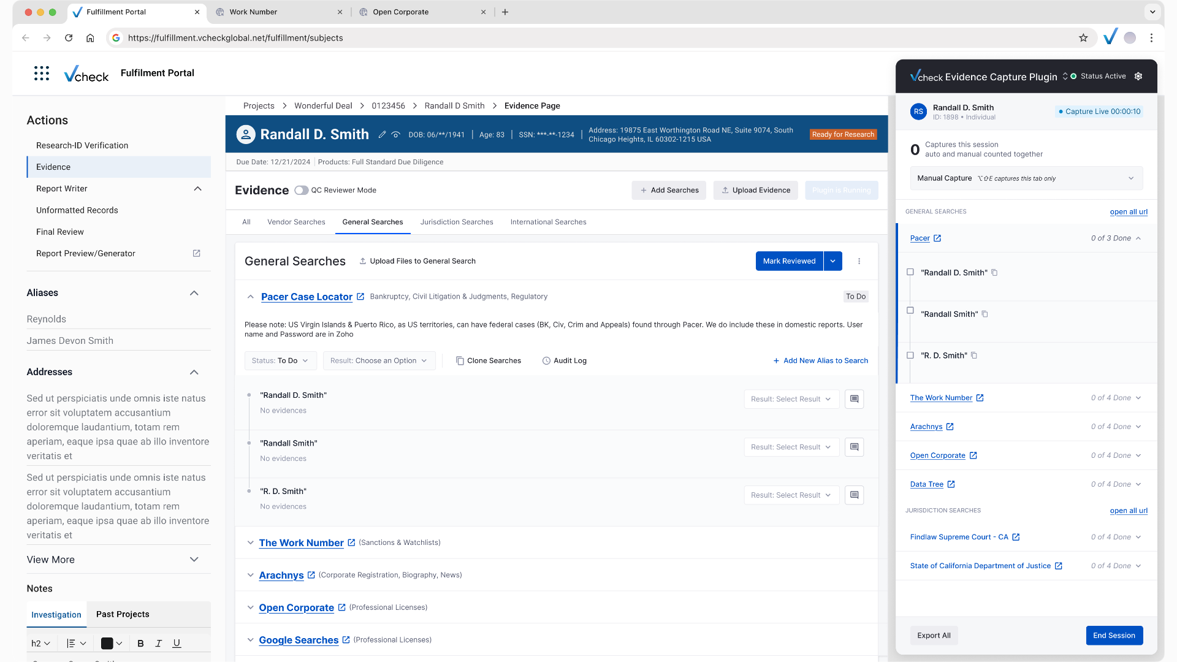Switch to Jurisdiction Searches tab

457,222
